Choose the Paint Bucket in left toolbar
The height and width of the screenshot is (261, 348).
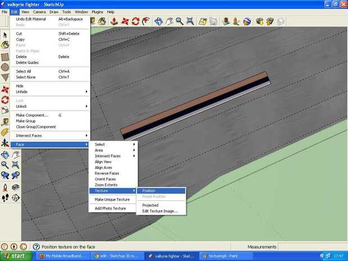point(5,45)
